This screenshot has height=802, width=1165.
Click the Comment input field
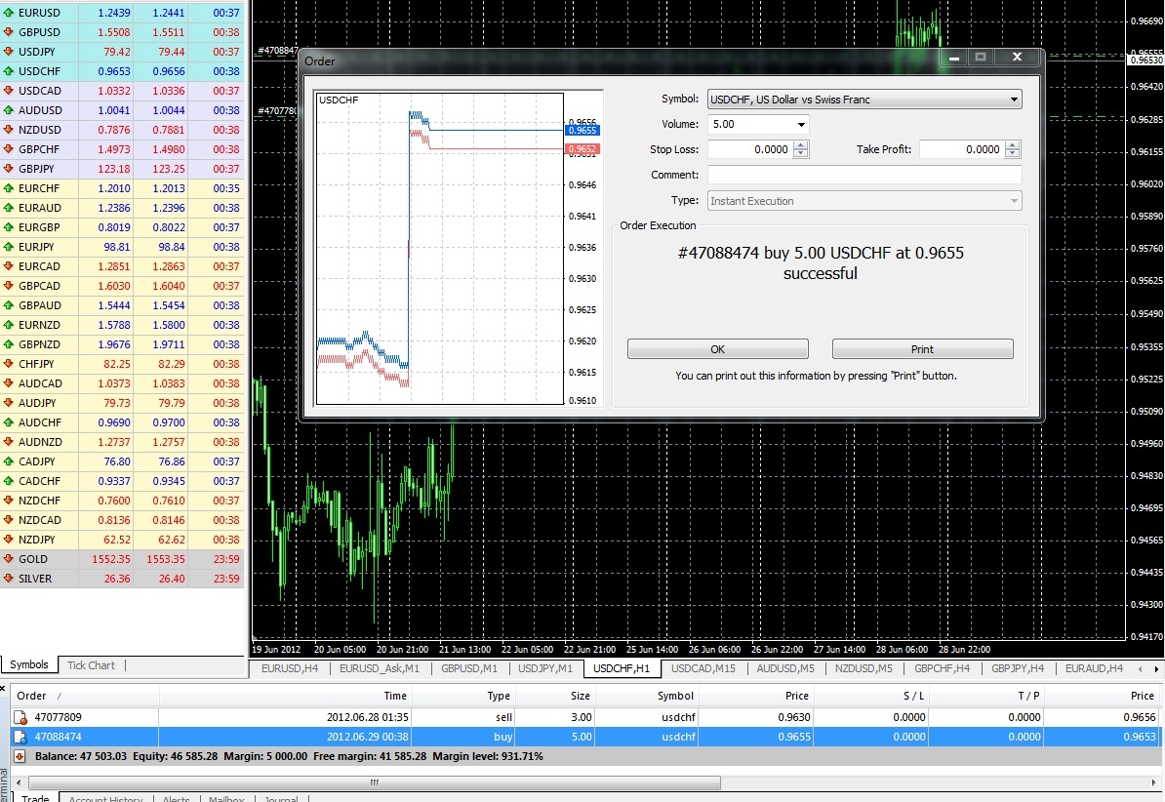(x=864, y=176)
